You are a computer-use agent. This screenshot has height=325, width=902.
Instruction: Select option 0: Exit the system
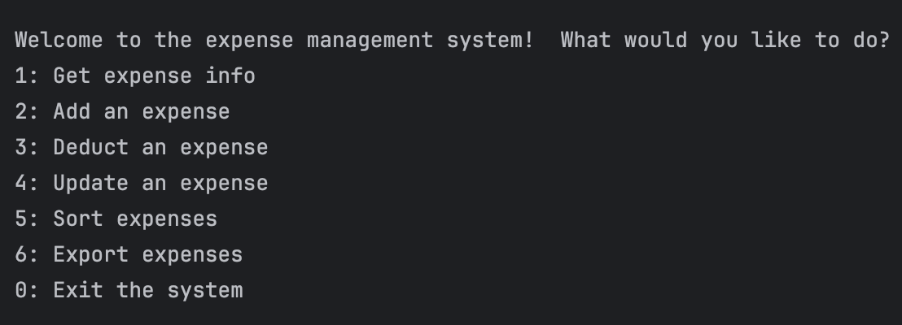click(x=129, y=290)
